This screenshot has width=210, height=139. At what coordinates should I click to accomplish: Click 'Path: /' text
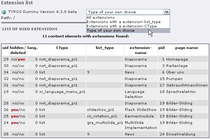coord(8,18)
